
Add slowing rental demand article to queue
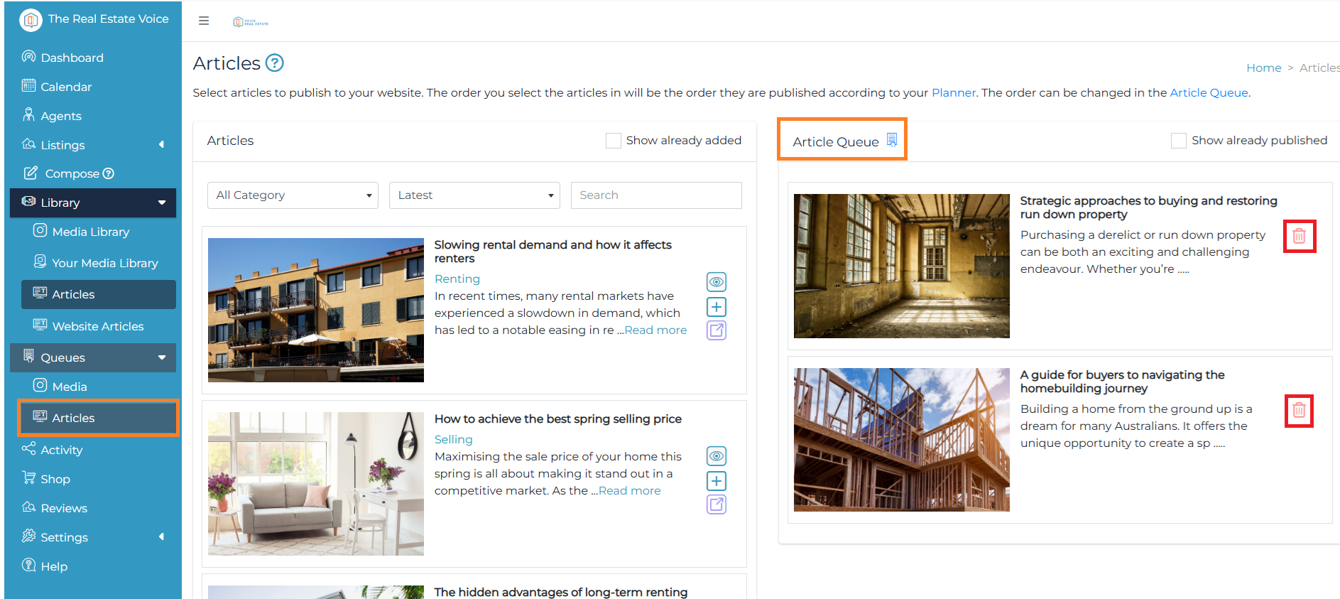pos(717,307)
